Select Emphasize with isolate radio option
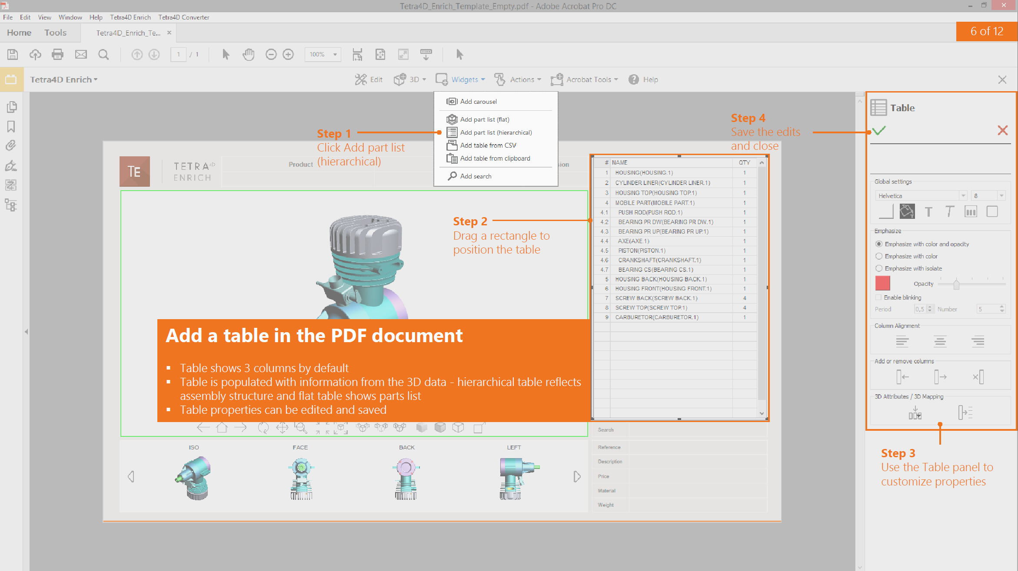 [x=879, y=268]
